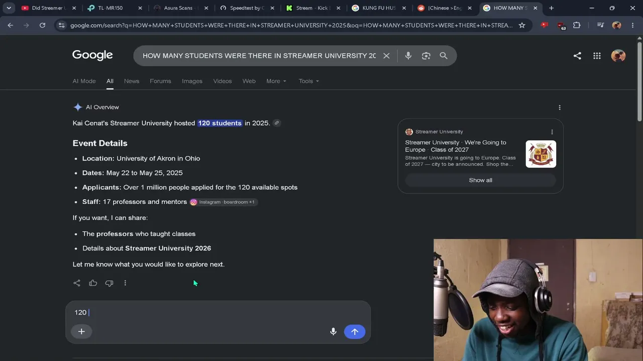Submit search with the magnifier icon

click(x=444, y=56)
